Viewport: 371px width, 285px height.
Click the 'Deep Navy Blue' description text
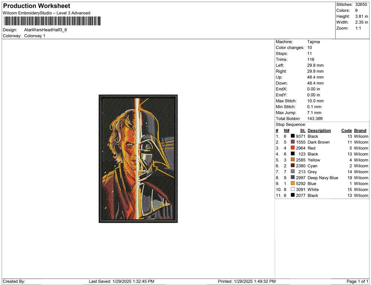pyautogui.click(x=323, y=178)
